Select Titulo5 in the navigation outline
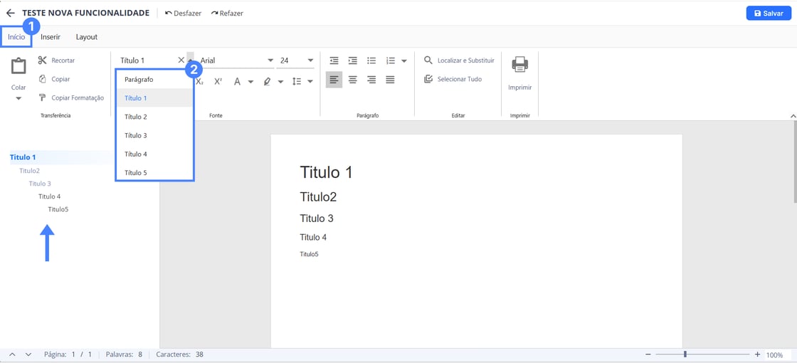Screen dimensions: 797x363 tap(58, 209)
